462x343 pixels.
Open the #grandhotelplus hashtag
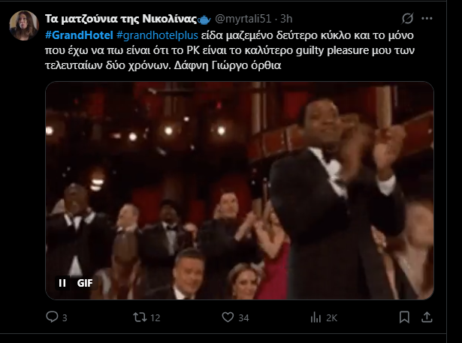click(157, 35)
